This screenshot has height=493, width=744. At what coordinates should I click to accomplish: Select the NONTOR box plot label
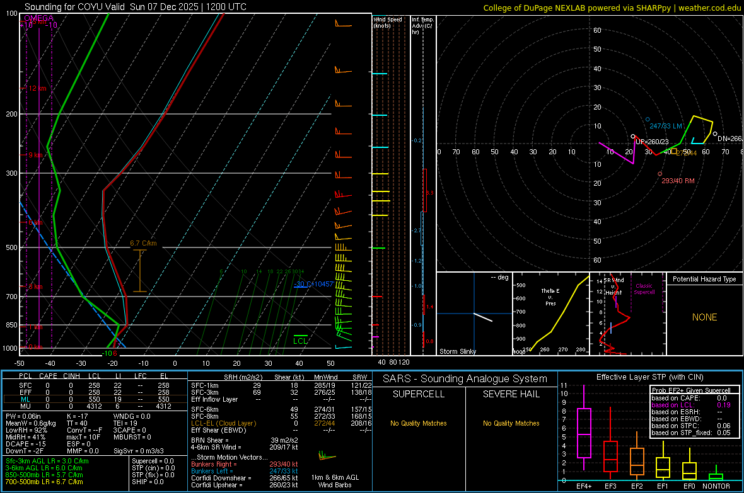point(716,486)
